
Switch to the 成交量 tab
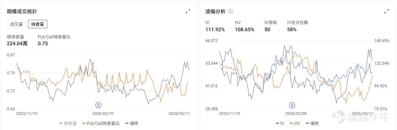click(x=17, y=24)
